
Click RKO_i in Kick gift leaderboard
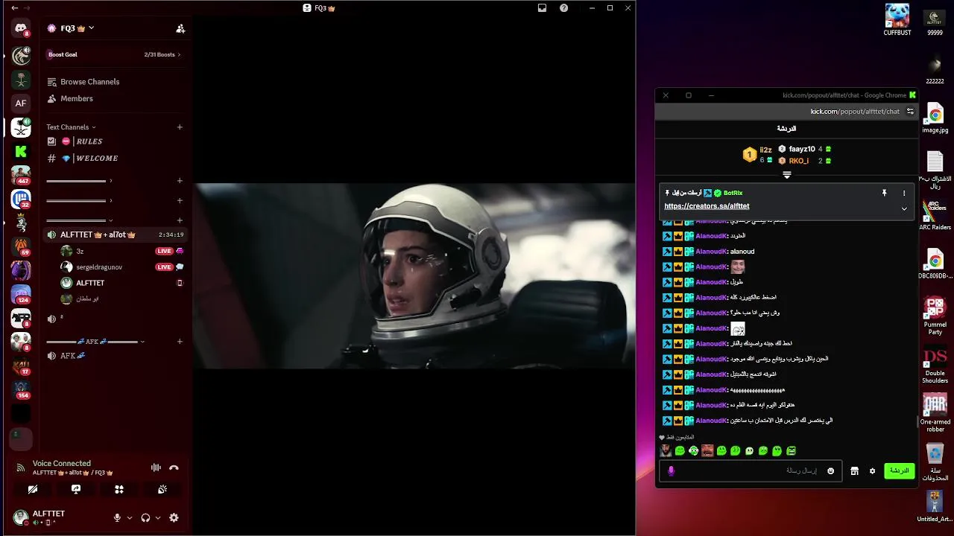[799, 161]
